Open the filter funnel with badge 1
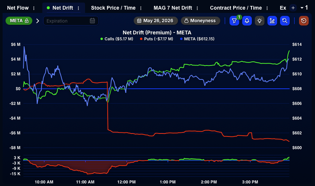Screen dimensions: 315x186 click(234, 21)
